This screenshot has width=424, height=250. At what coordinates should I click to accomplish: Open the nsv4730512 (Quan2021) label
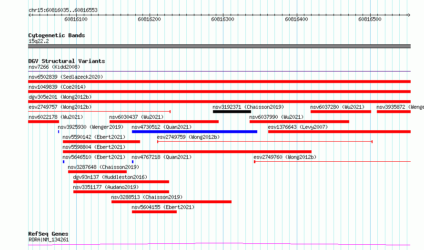[162, 127]
